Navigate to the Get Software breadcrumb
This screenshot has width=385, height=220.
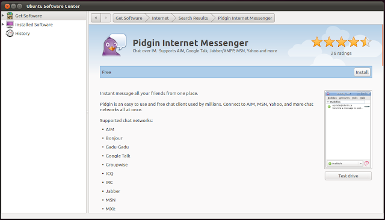click(129, 18)
